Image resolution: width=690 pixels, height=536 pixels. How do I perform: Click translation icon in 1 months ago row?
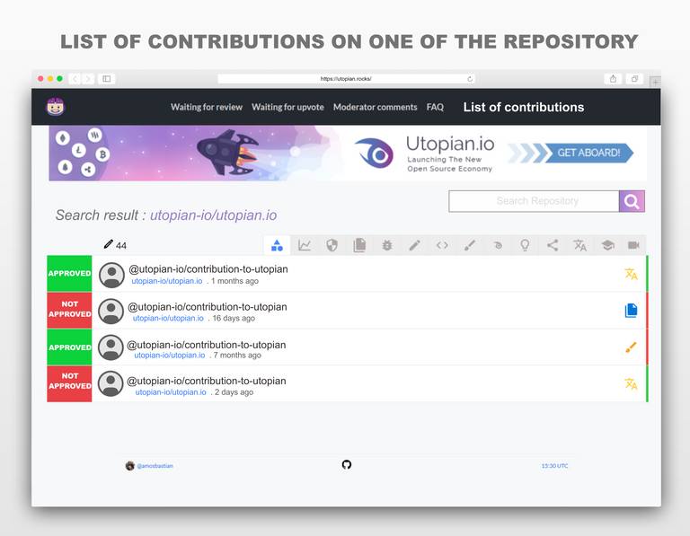coord(631,274)
